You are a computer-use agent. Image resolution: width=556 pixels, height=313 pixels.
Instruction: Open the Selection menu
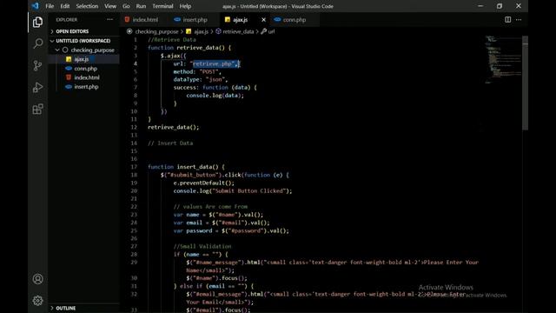pos(87,6)
